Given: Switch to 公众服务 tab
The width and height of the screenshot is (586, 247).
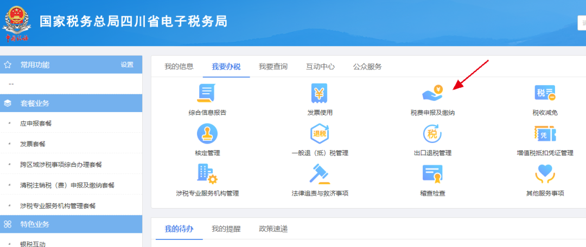Looking at the screenshot, I should [367, 67].
